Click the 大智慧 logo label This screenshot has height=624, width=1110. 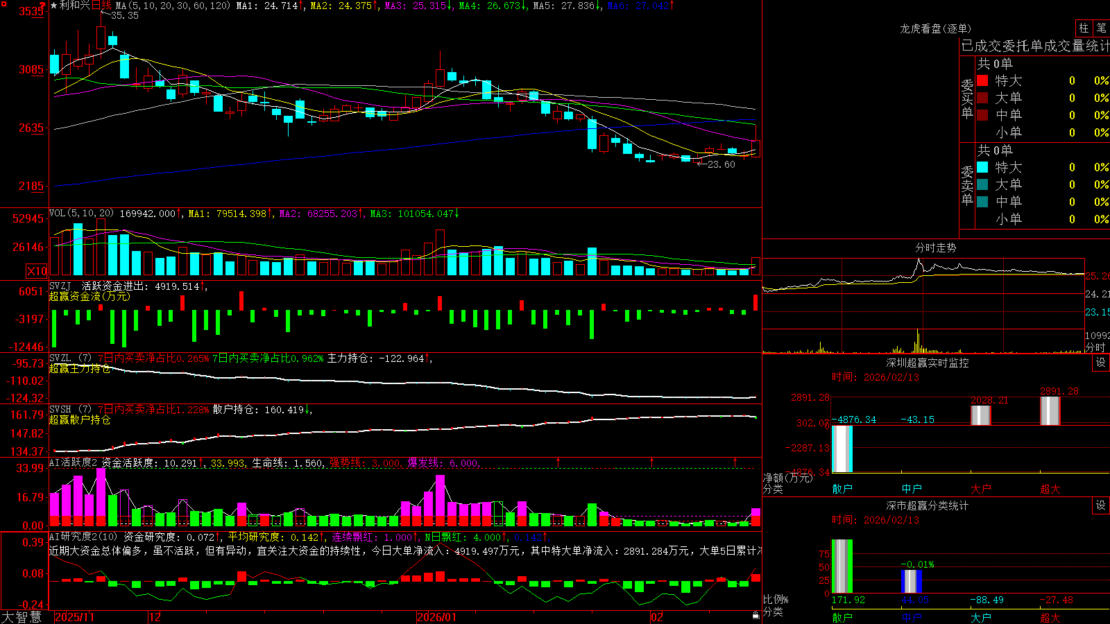point(22,617)
